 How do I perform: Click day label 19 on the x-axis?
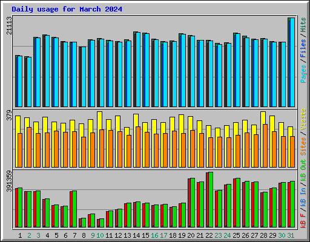[182, 235]
